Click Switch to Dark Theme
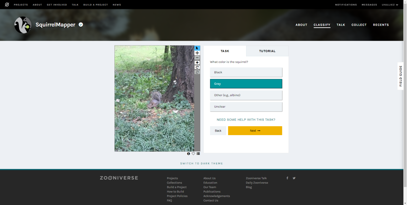The image size is (407, 205). (x=202, y=163)
